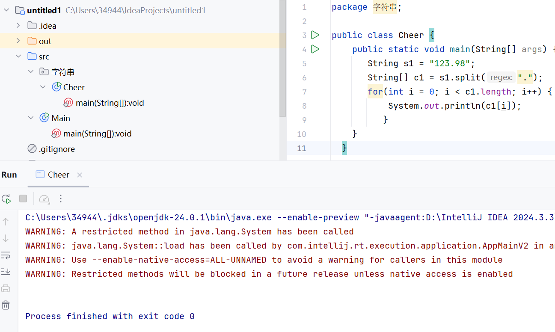Click the println statement on line 8
The width and height of the screenshot is (555, 332).
454,106
